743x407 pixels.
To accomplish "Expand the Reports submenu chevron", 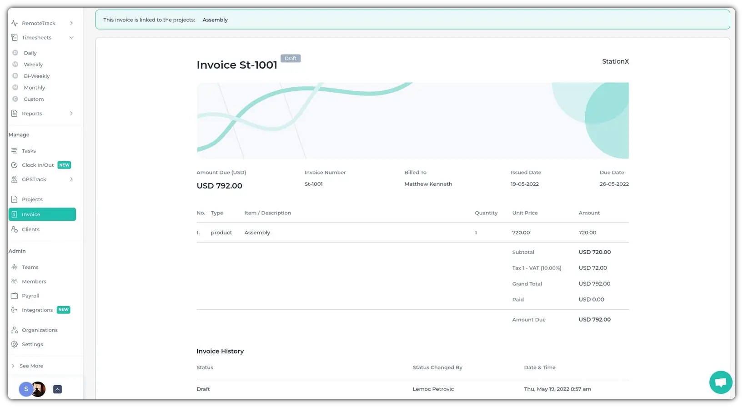I will [x=71, y=114].
